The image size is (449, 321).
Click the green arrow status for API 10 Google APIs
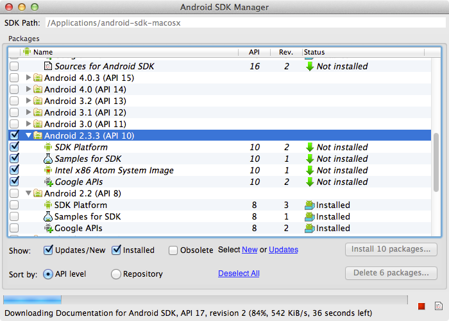(x=310, y=182)
